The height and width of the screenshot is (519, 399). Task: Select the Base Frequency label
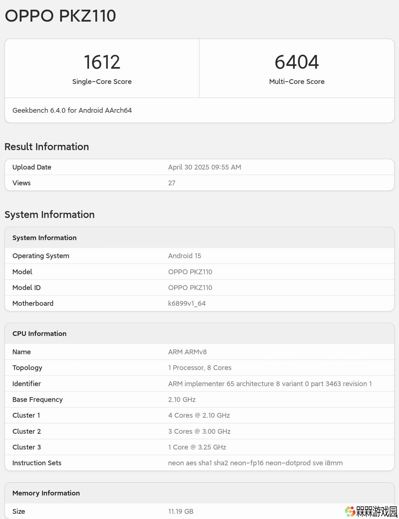(38, 400)
